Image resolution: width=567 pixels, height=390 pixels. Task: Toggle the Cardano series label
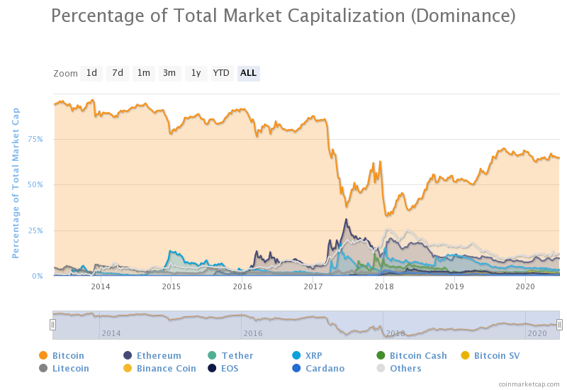pos(325,368)
